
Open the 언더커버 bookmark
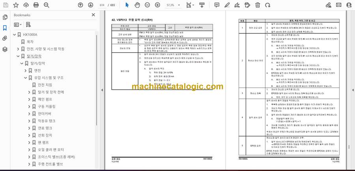(x=45, y=114)
